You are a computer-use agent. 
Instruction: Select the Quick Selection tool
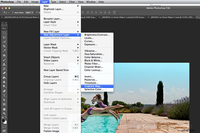(x=4, y=42)
